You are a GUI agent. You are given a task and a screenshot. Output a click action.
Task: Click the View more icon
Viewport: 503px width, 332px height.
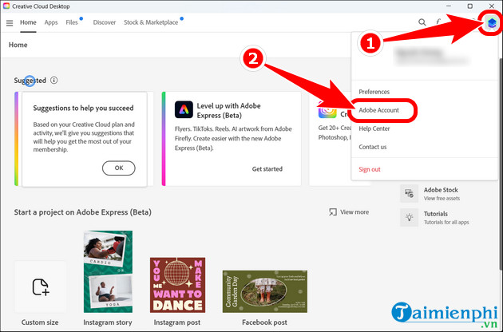coord(333,212)
